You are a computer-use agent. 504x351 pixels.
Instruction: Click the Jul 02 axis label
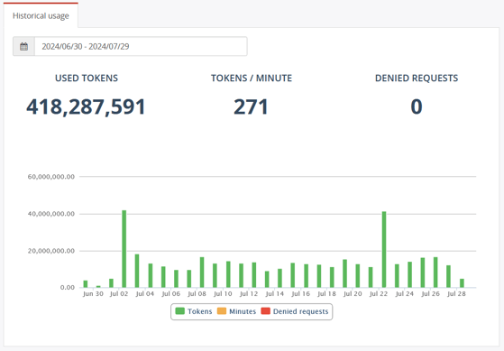[119, 294]
